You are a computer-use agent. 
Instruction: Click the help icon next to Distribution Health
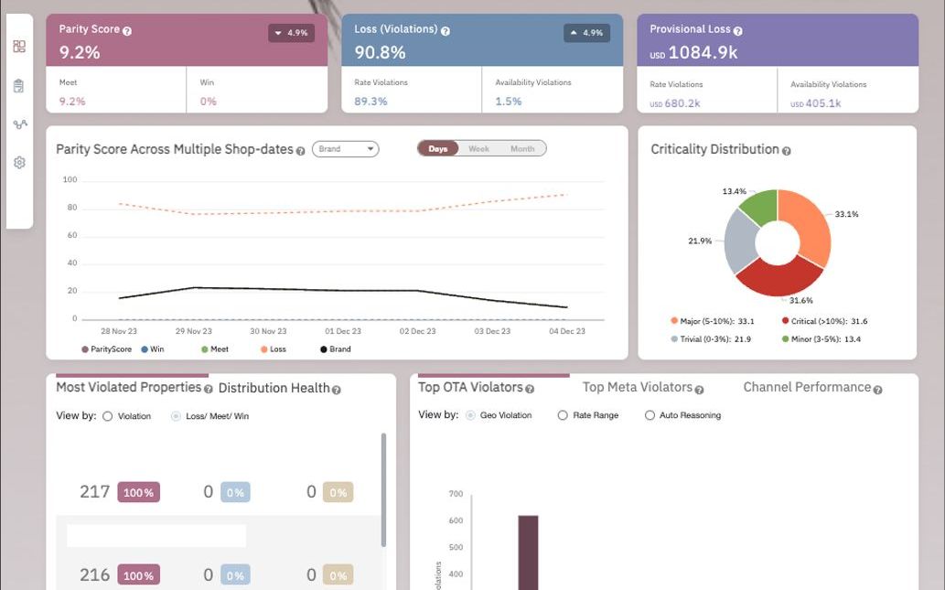tap(337, 390)
